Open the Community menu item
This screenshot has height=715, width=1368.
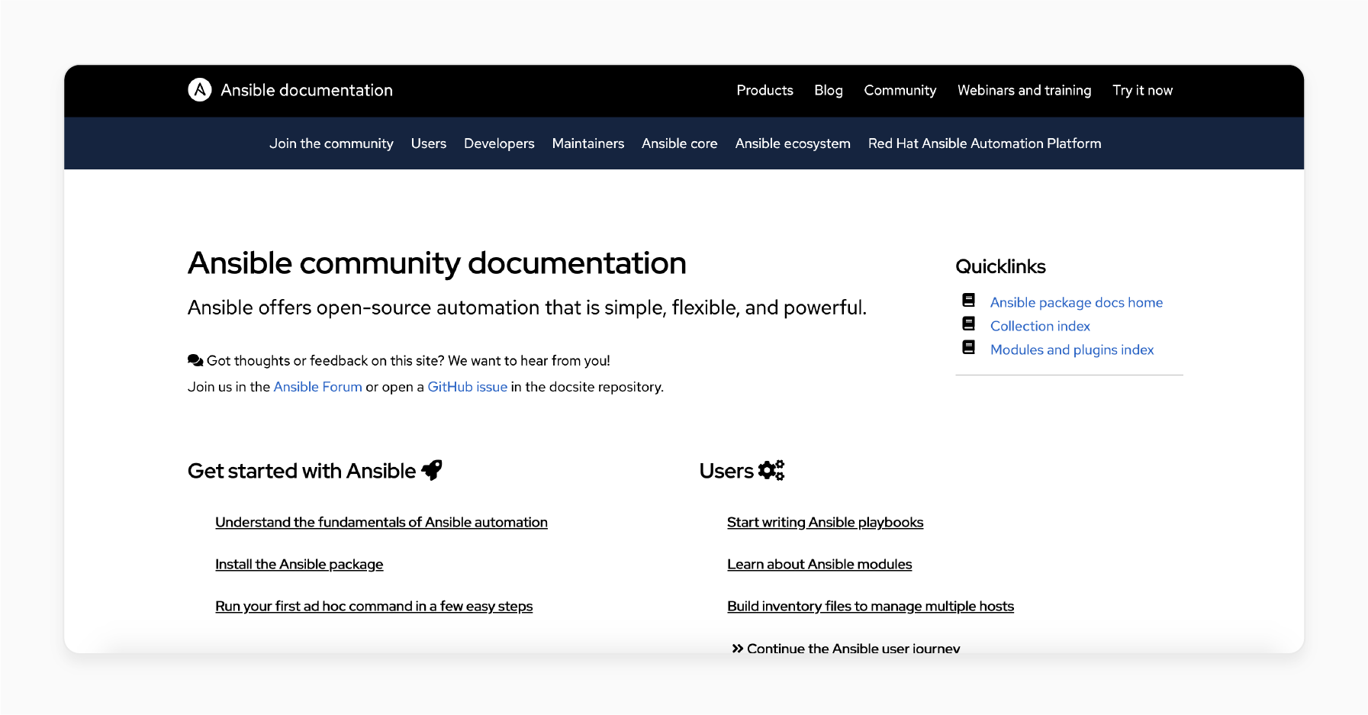(x=900, y=90)
